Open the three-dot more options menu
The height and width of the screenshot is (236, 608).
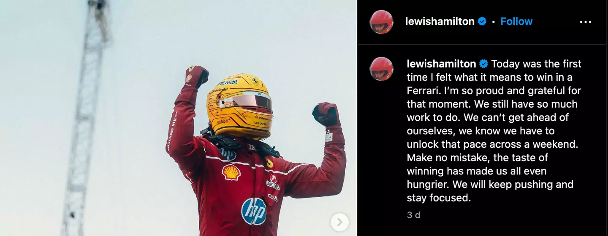click(x=585, y=22)
